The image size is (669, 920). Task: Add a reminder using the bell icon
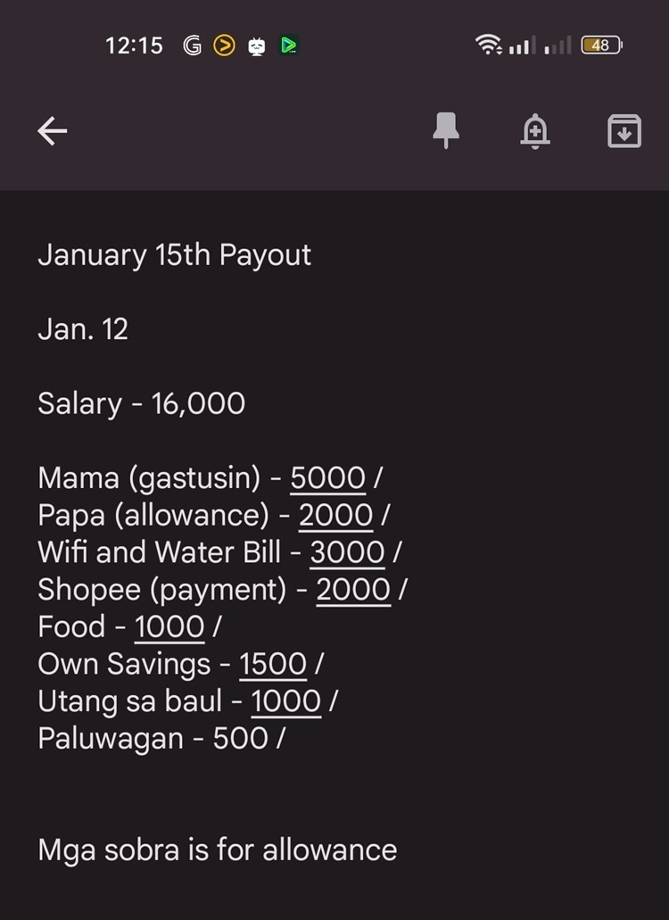point(534,132)
